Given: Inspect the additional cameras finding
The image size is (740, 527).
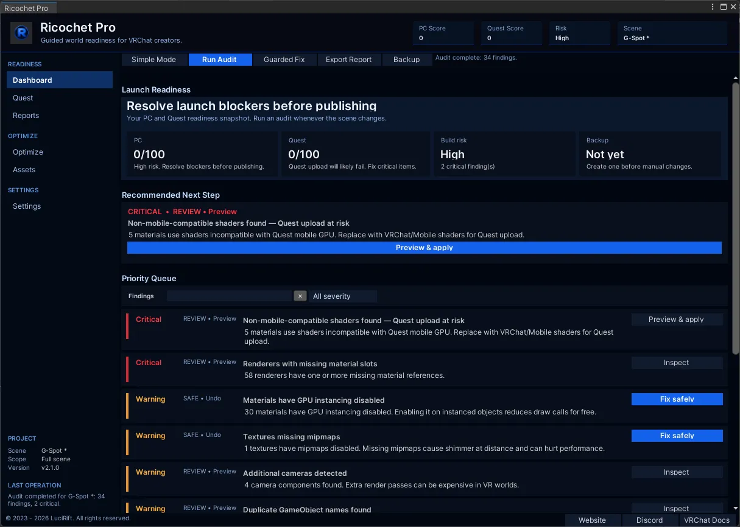Looking at the screenshot, I should click(x=677, y=472).
